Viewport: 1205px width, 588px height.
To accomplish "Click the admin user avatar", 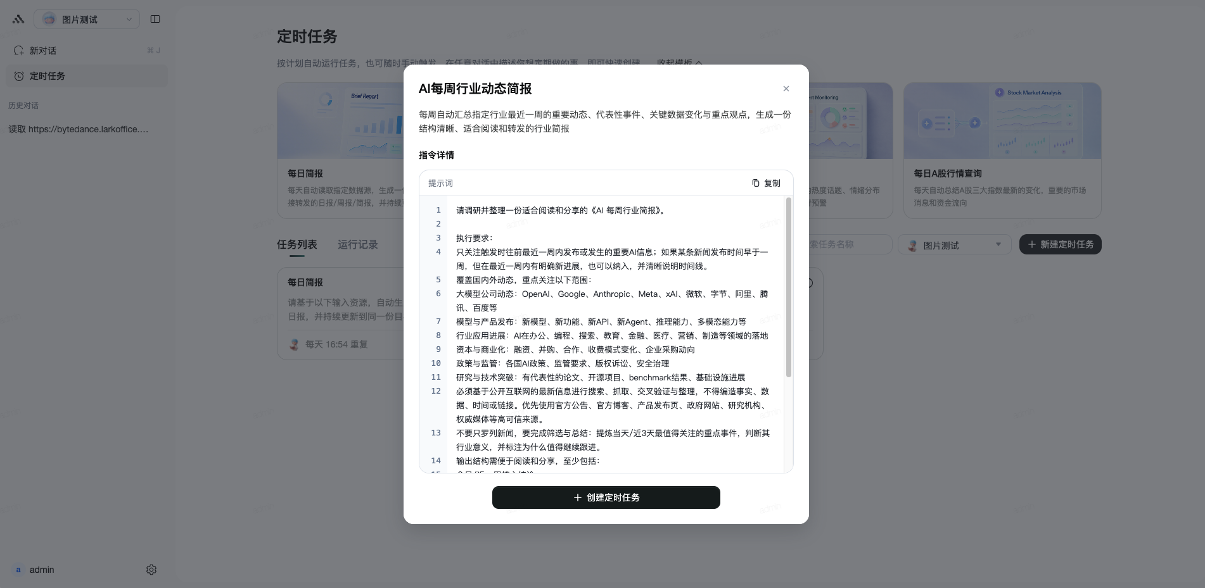I will [18, 570].
